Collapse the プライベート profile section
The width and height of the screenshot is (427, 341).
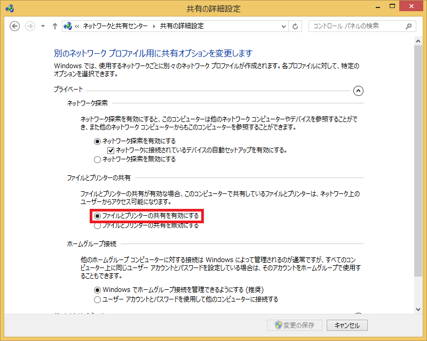pos(358,91)
